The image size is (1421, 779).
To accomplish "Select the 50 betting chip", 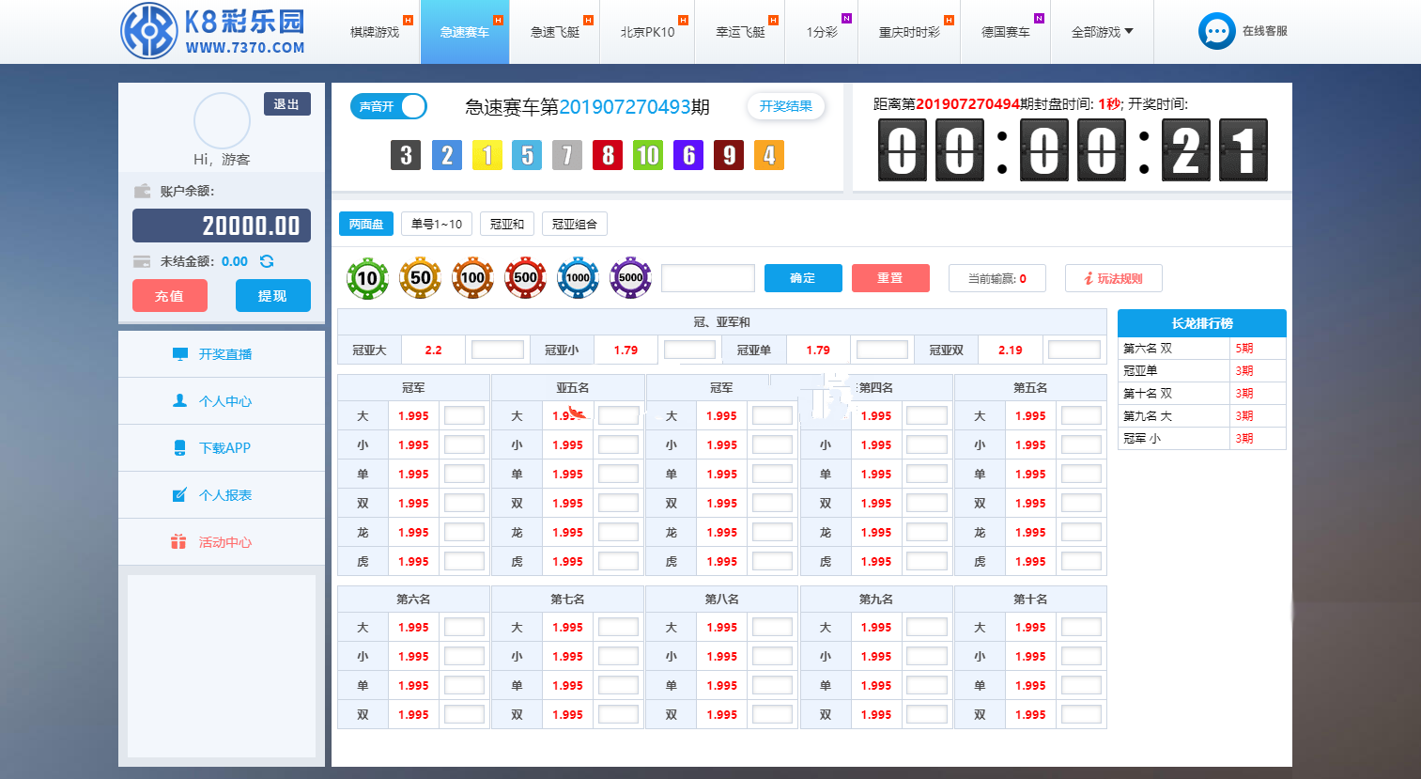I will [x=420, y=278].
